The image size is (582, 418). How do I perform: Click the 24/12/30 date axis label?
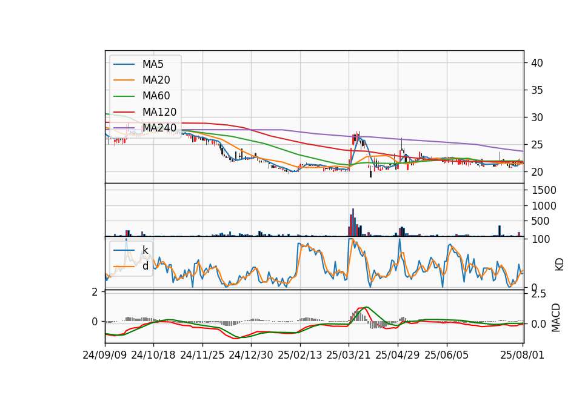pos(251,355)
